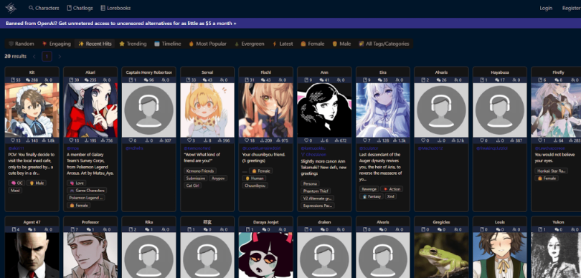Switch to the Trending tab
Image resolution: width=581 pixels, height=278 pixels.
133,44
